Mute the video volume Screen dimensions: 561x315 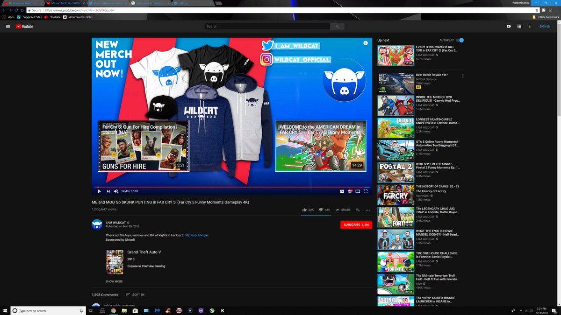[x=116, y=191]
